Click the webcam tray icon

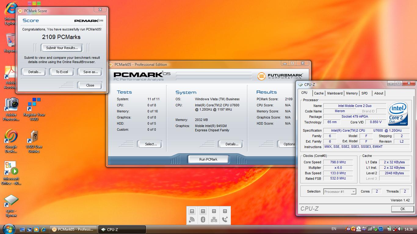[x=359, y=229]
